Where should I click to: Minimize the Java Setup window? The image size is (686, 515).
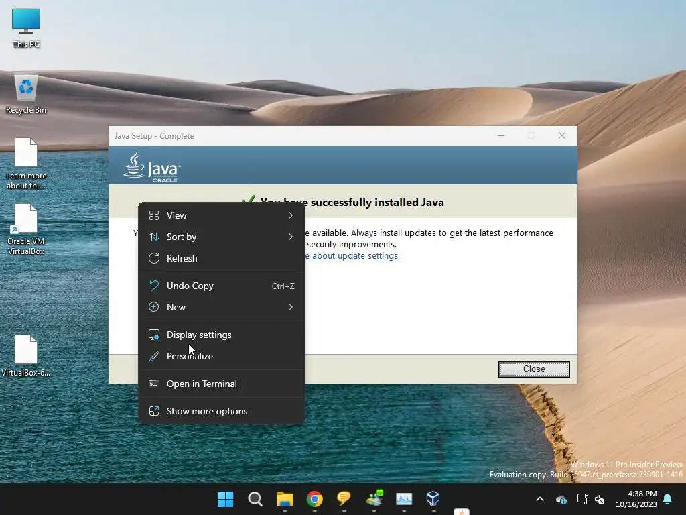tap(501, 136)
